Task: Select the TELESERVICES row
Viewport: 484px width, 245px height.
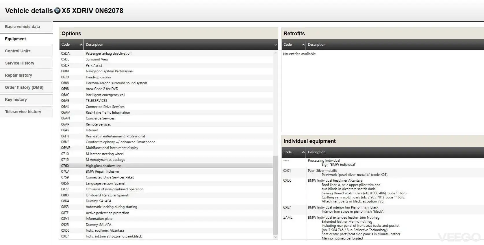Action: 166,101
